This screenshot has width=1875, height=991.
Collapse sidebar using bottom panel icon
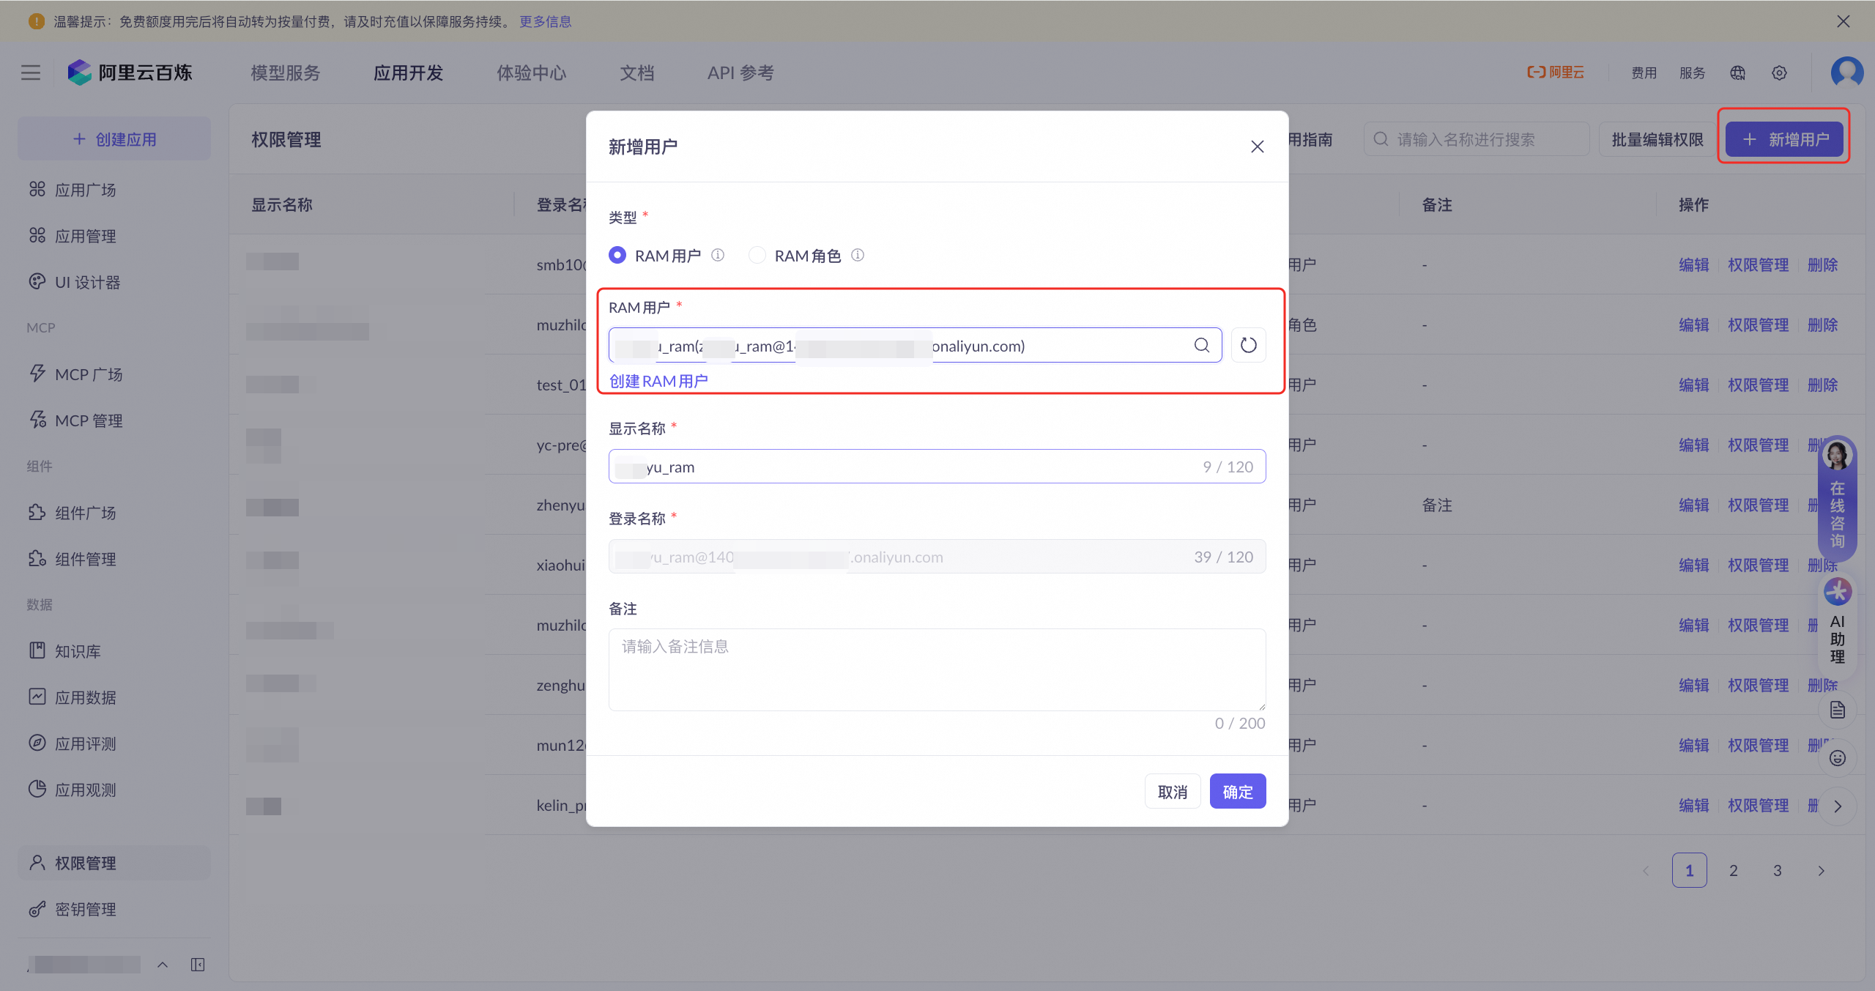pos(198,965)
